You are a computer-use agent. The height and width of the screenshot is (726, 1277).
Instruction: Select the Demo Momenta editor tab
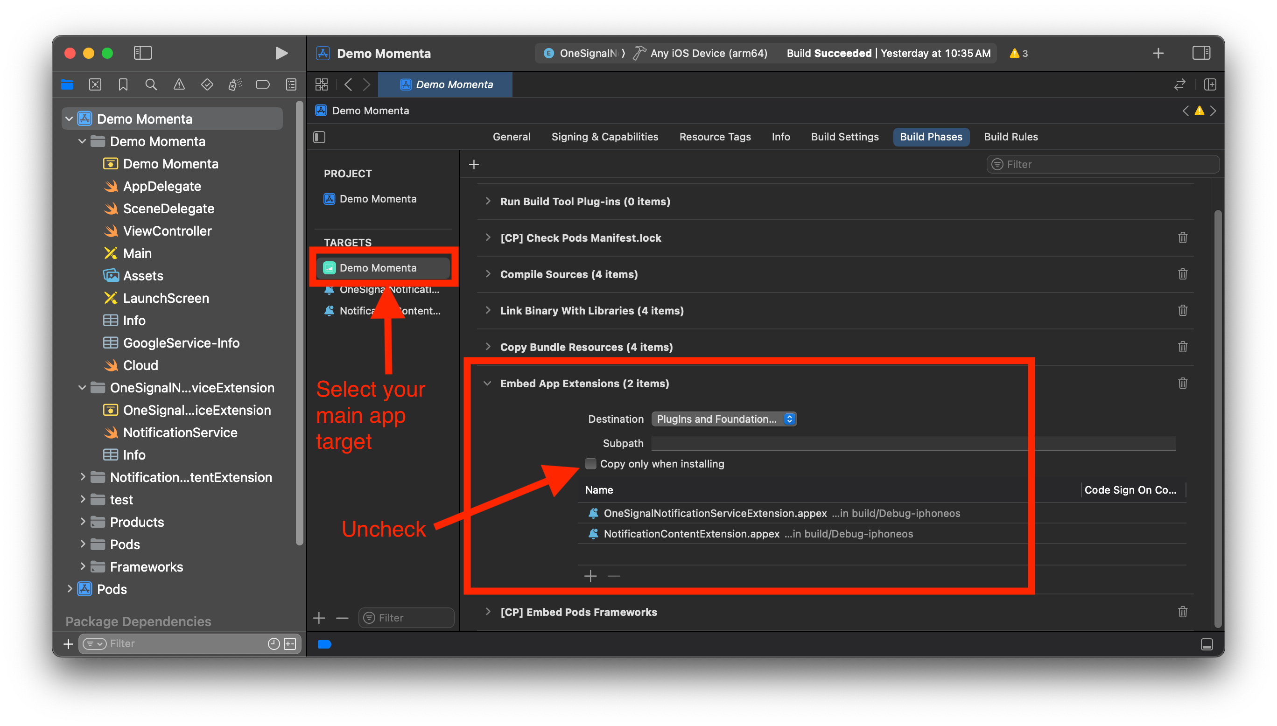tap(445, 85)
